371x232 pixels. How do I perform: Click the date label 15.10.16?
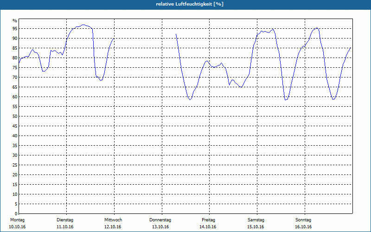point(256,227)
